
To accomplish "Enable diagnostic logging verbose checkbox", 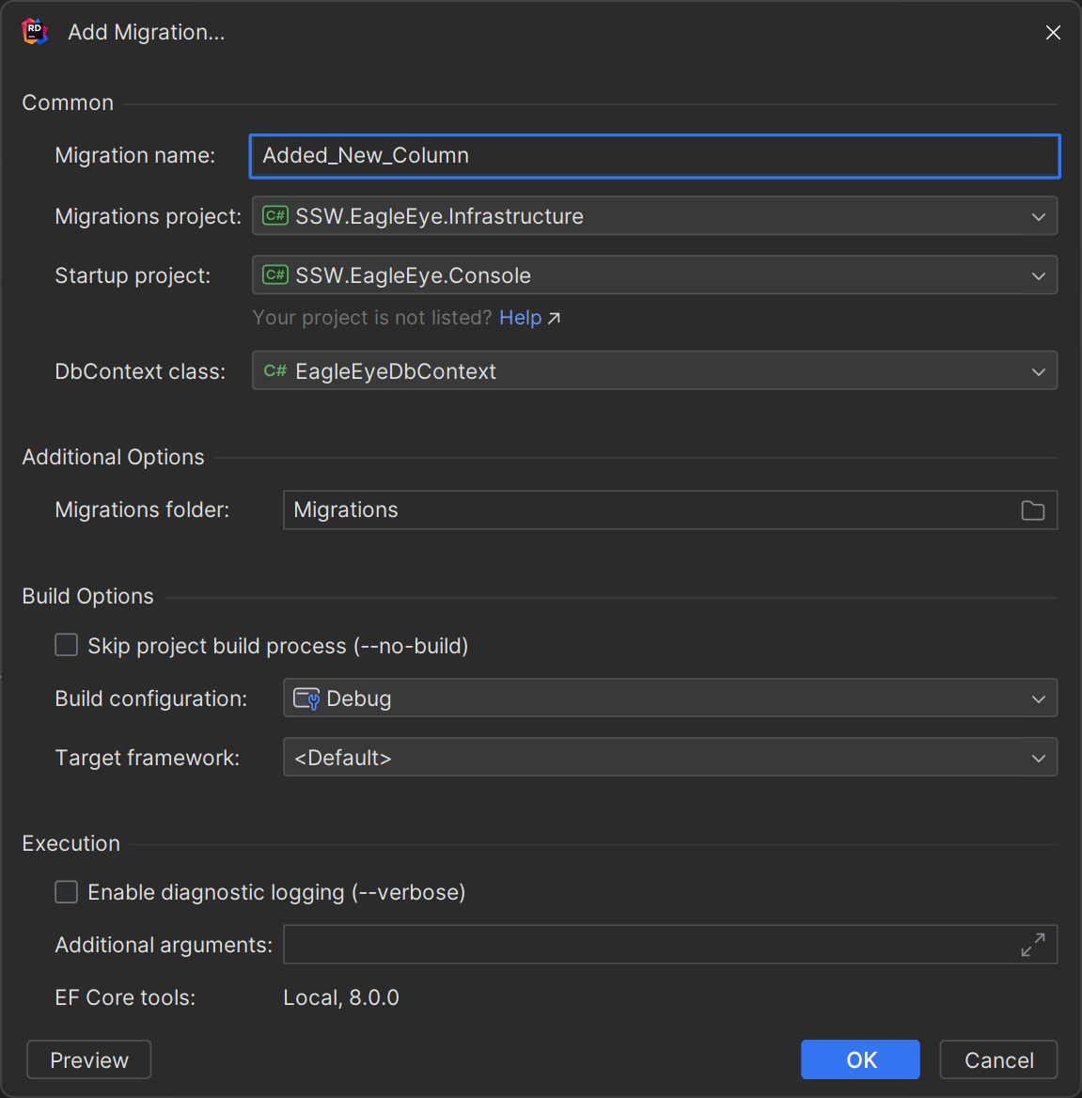I will point(67,891).
